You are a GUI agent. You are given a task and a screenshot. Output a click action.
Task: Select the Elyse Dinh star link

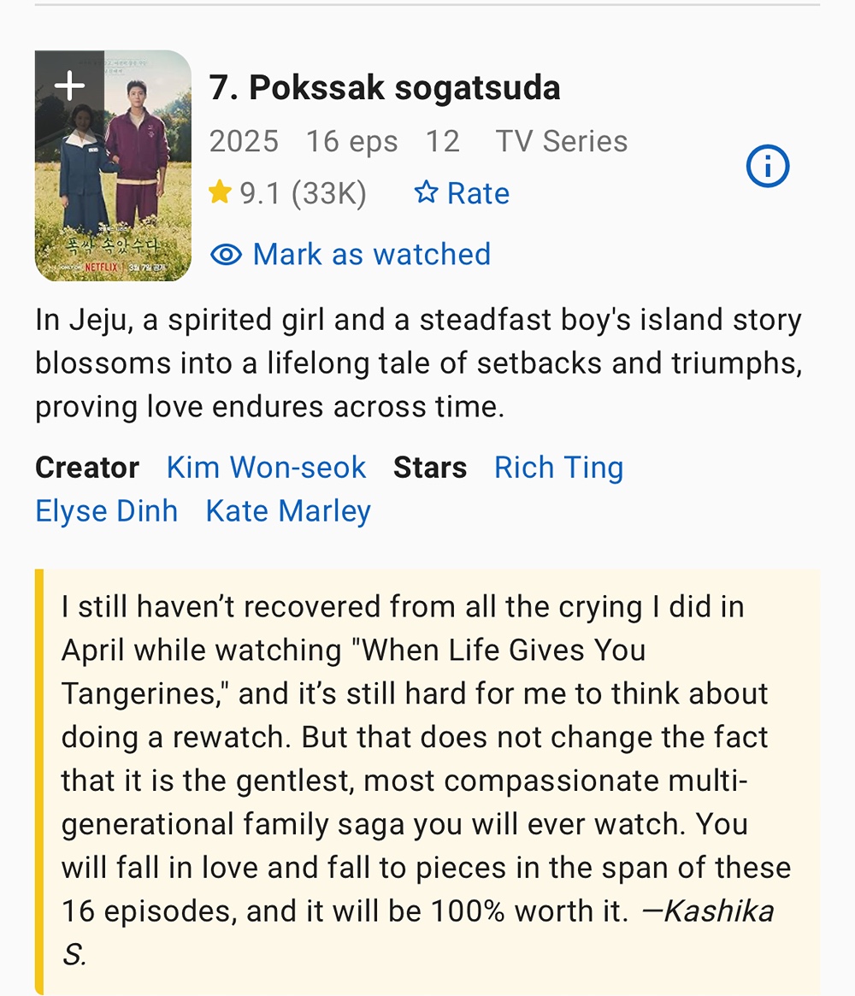[x=107, y=511]
